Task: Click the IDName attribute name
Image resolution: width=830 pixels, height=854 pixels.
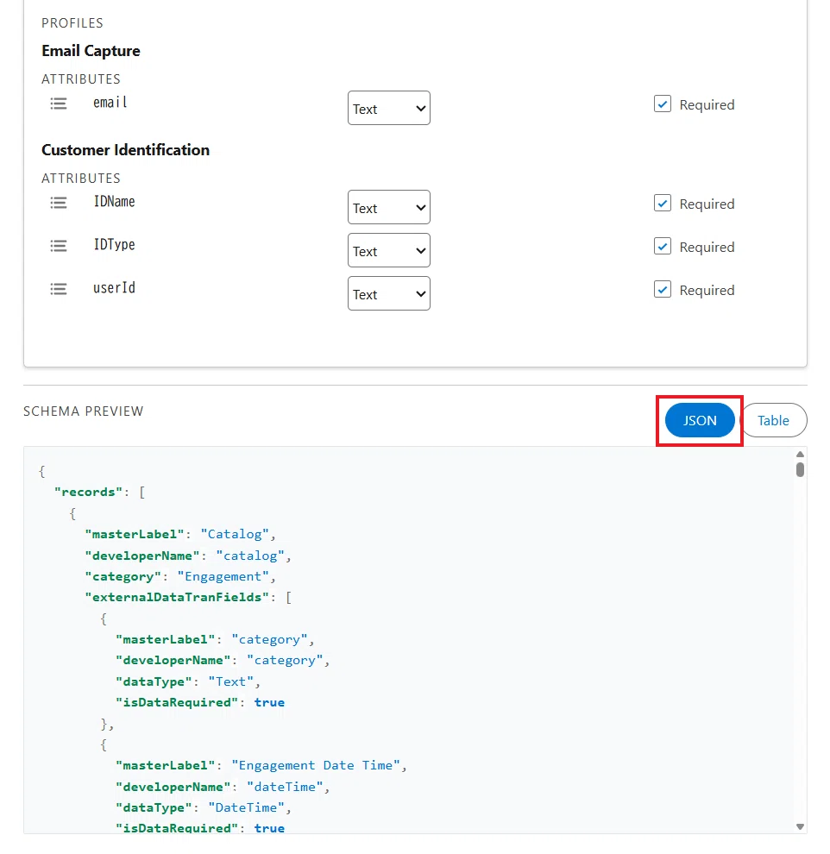Action: (x=115, y=202)
